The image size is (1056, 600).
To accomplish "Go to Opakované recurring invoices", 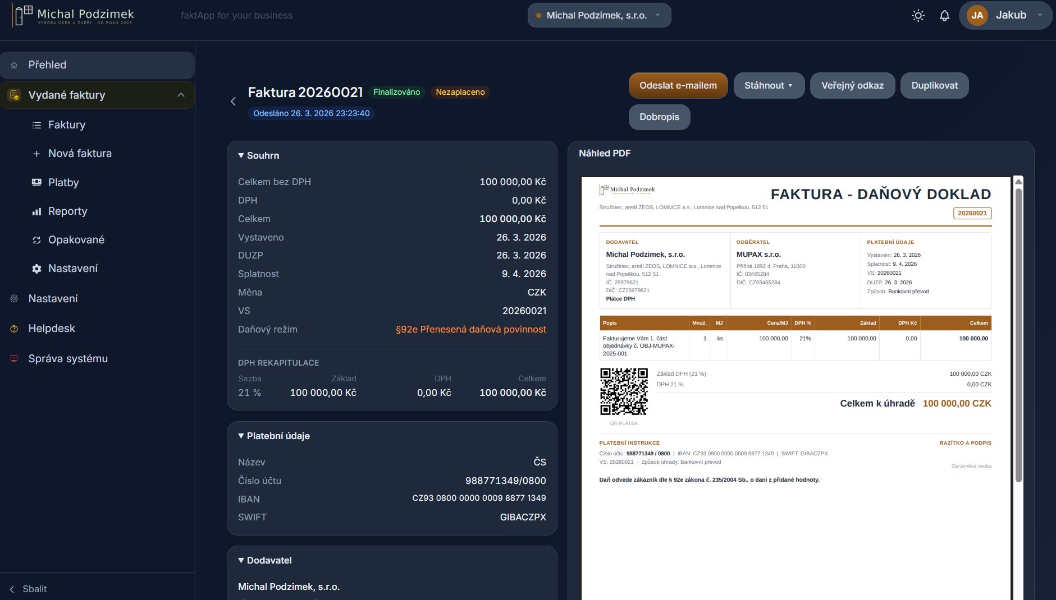I will [x=76, y=239].
